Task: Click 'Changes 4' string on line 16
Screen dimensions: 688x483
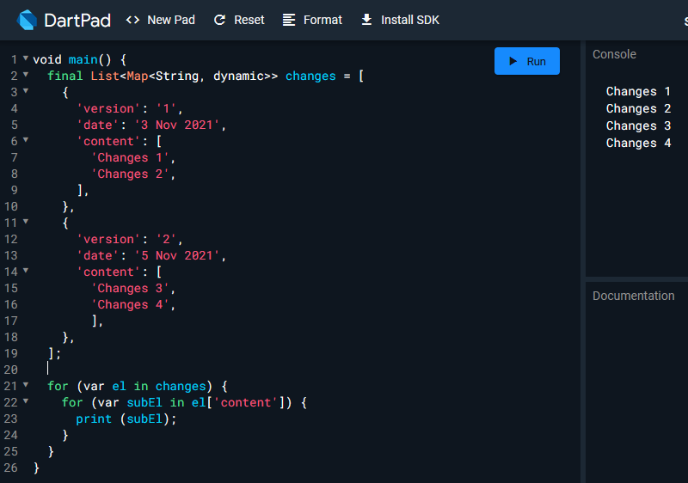Action: tap(130, 304)
